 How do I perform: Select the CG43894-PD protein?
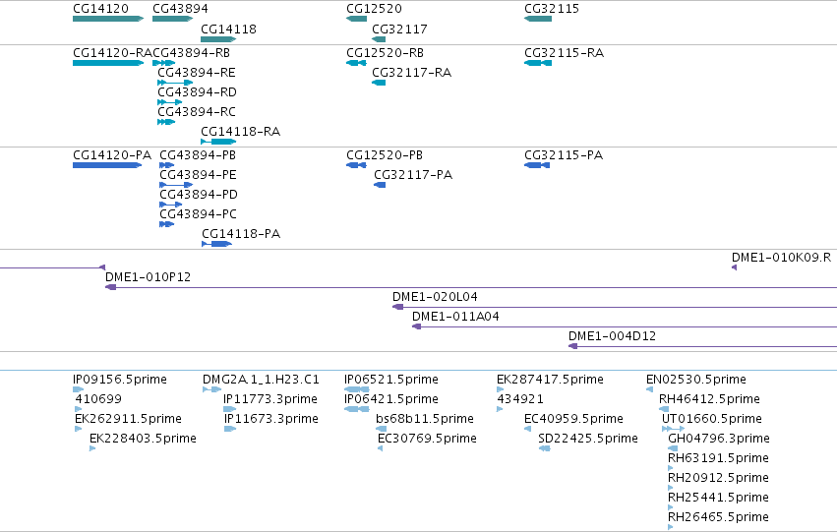pos(171,205)
